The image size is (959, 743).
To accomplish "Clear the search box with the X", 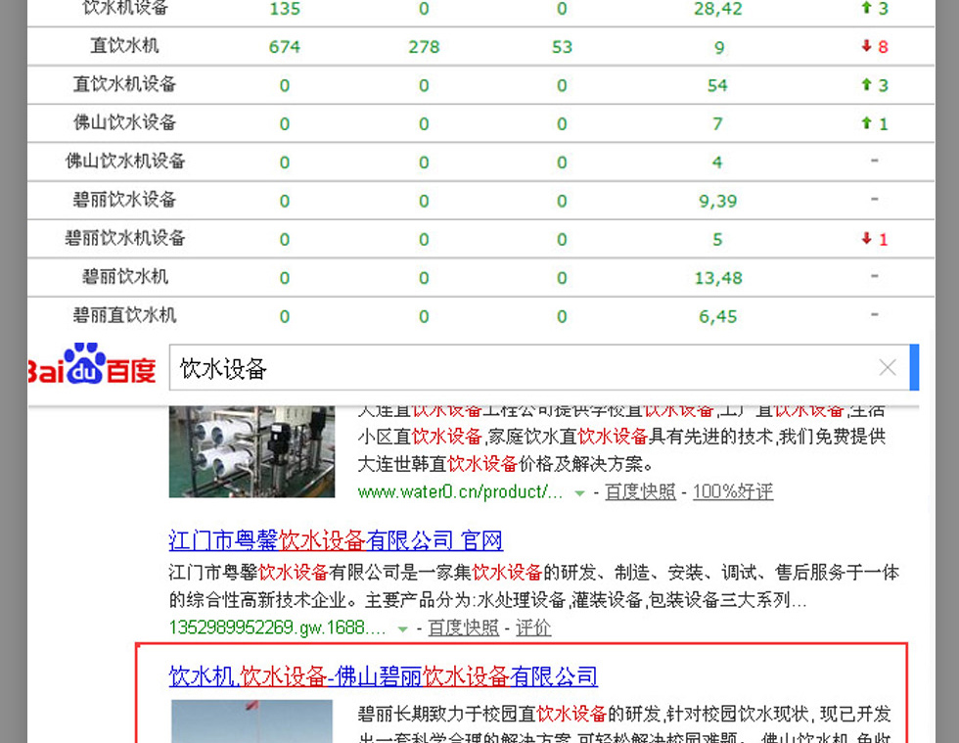I will coord(888,367).
